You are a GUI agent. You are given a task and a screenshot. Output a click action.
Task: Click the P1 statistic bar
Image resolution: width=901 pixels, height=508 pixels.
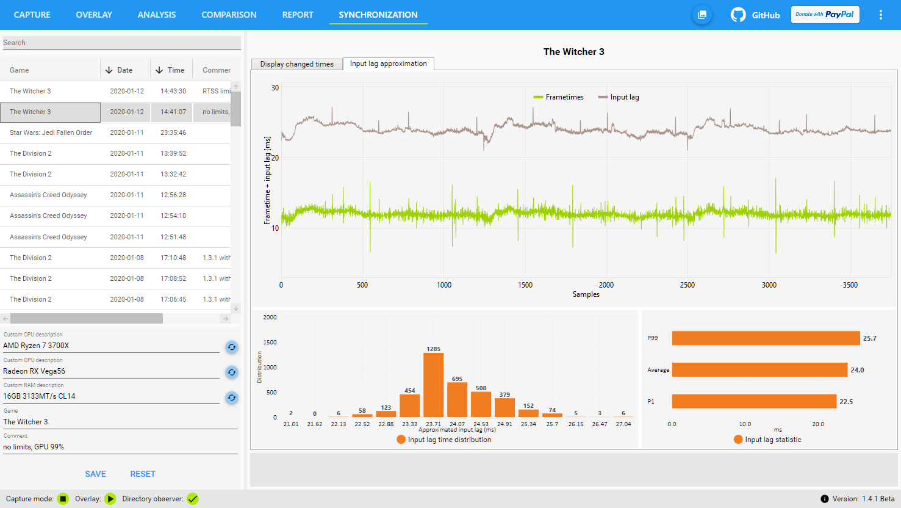(x=754, y=401)
